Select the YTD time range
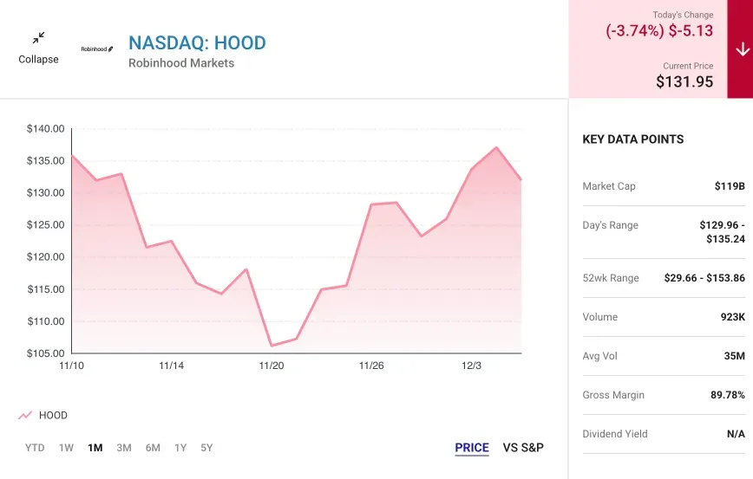The height and width of the screenshot is (479, 753). pos(35,448)
